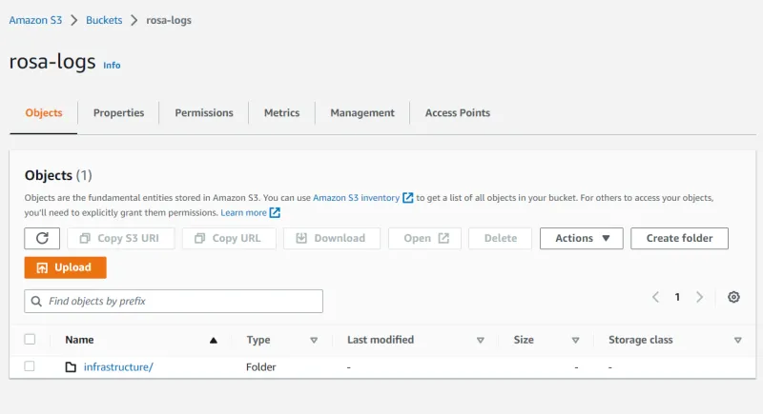This screenshot has width=763, height=414.
Task: Open the Properties tab
Action: pos(118,112)
